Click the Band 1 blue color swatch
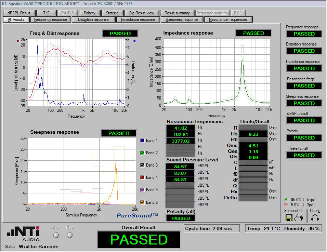Viewport: 327px width, 252px height. [142, 141]
